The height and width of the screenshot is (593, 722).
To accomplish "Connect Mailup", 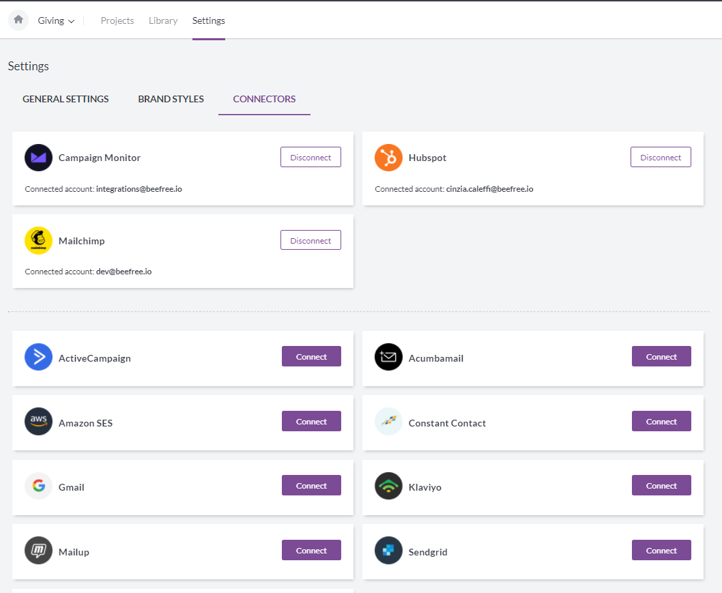I will [311, 550].
